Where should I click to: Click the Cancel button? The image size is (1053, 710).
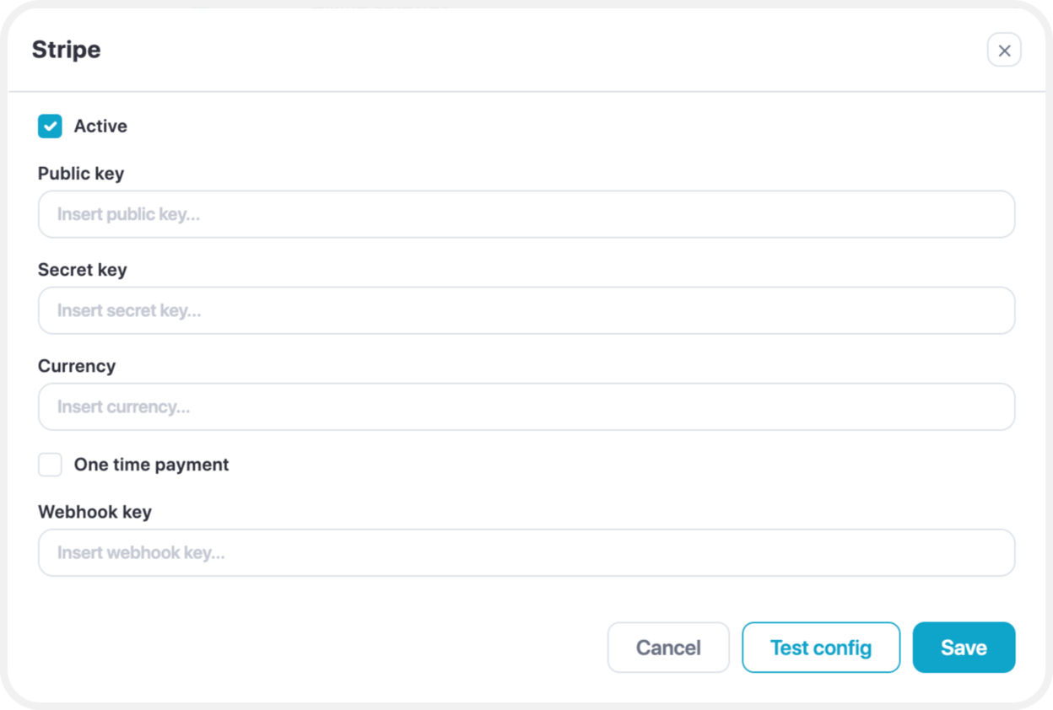tap(668, 648)
